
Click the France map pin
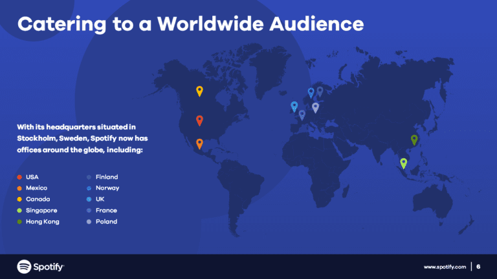coord(302,115)
